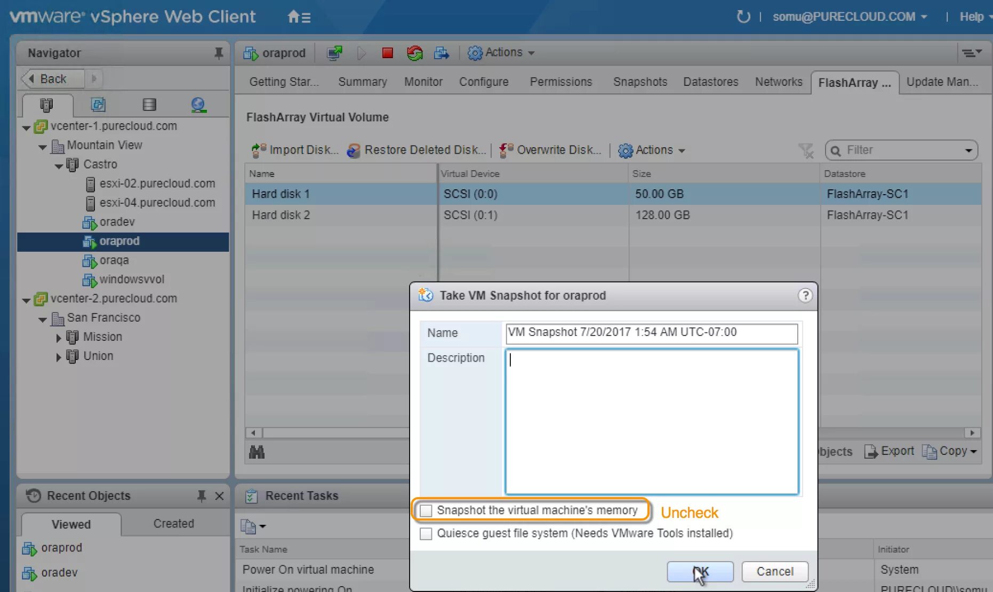993x592 pixels.
Task: Click the Overwrite Disk icon
Action: coord(506,150)
